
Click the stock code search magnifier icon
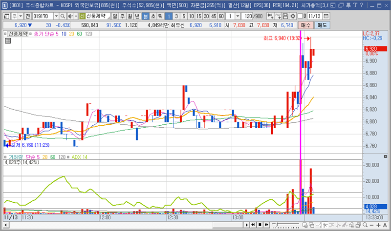63,16
